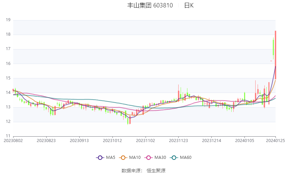Image resolution: width=287 pixels, height=174 pixels.
Task: Click x-axis date label 20240105
Action: (x=245, y=141)
